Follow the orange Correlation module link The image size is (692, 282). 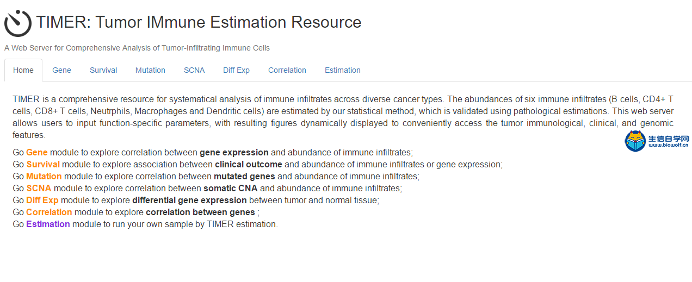tap(49, 212)
